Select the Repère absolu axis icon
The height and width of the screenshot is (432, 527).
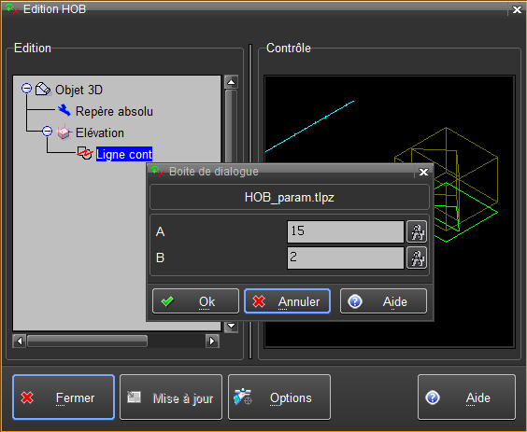pos(64,110)
